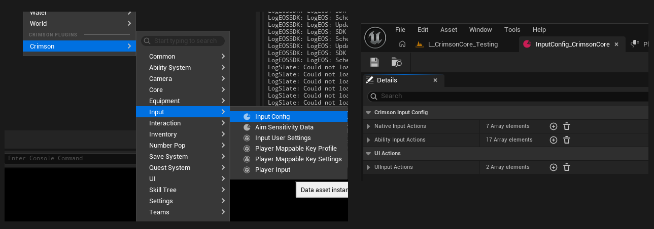Click the Start typing to search box

point(183,41)
